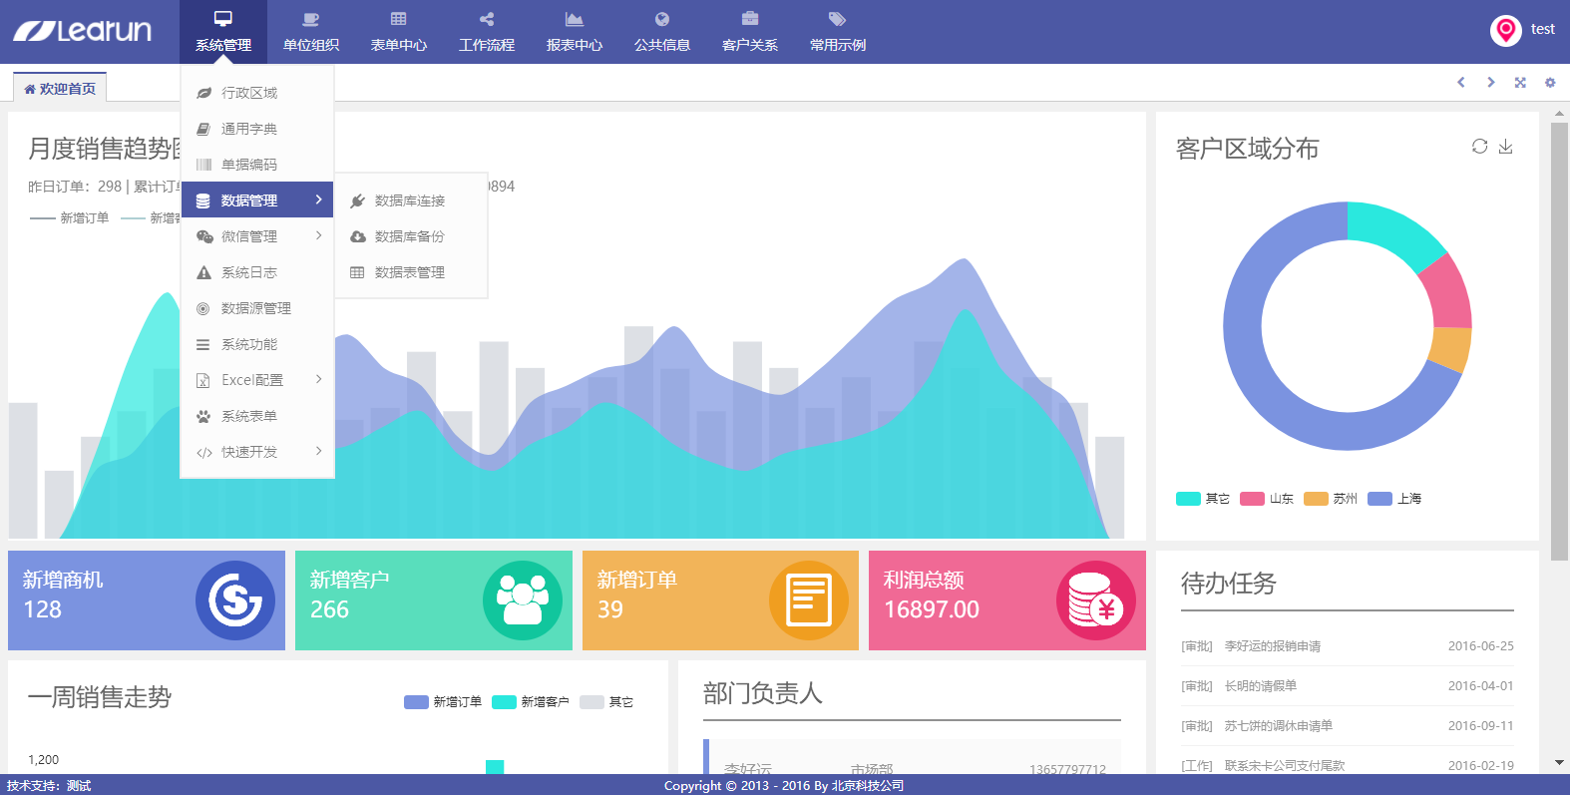
Task: Click the Learun logo
Action: coord(82,31)
